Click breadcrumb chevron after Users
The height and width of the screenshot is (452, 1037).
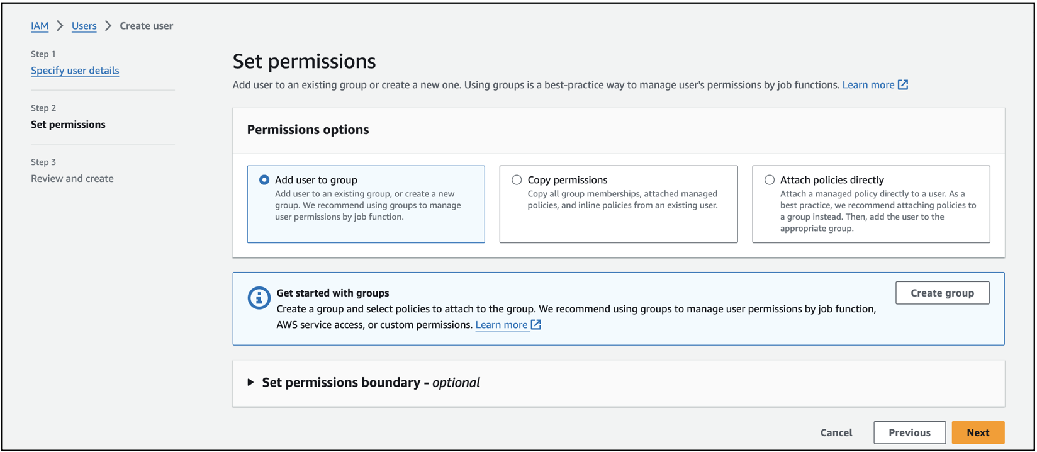[x=108, y=26]
